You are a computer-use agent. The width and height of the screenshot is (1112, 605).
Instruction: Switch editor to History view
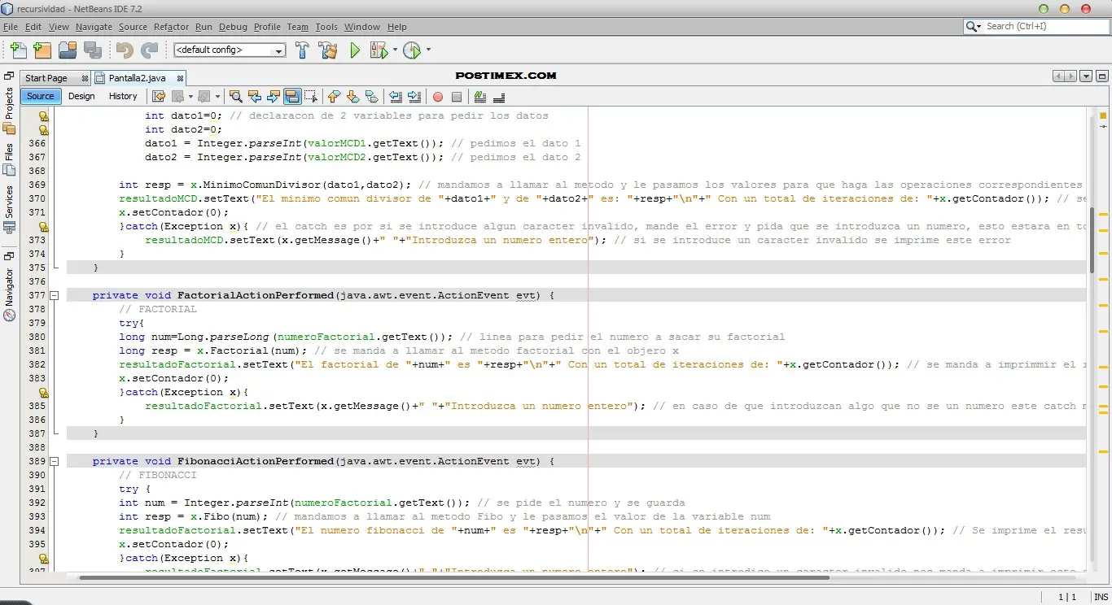click(x=123, y=96)
